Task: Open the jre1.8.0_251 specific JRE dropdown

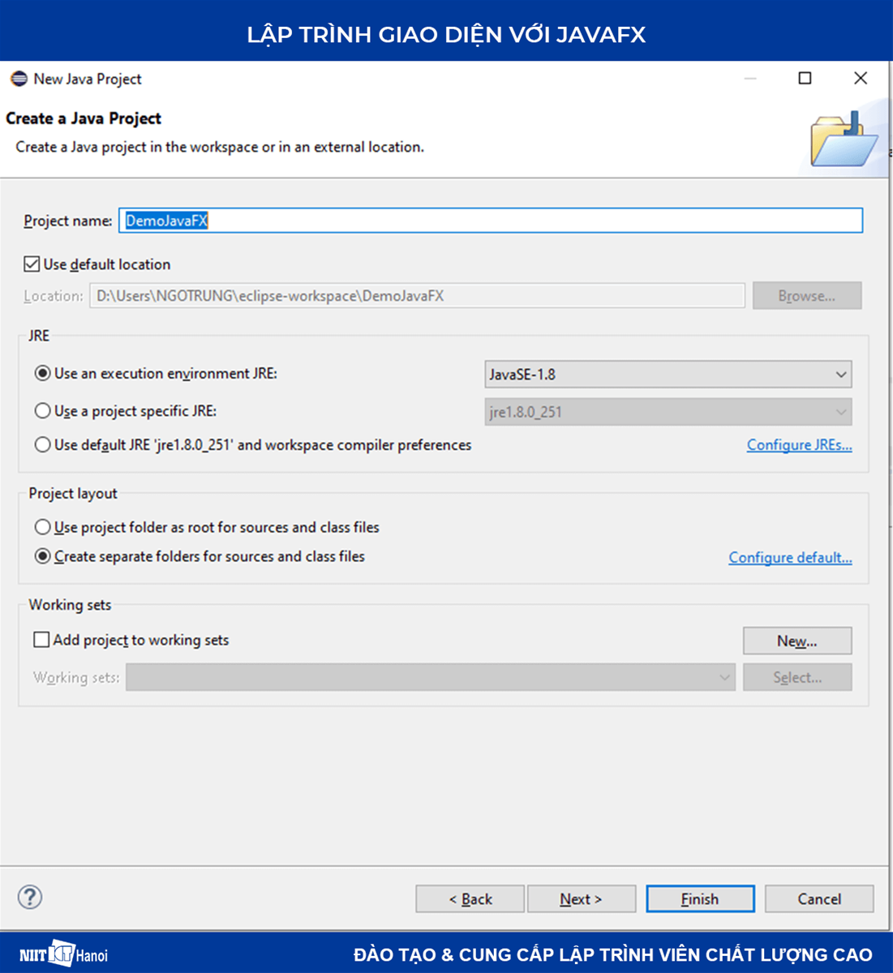Action: tap(668, 412)
